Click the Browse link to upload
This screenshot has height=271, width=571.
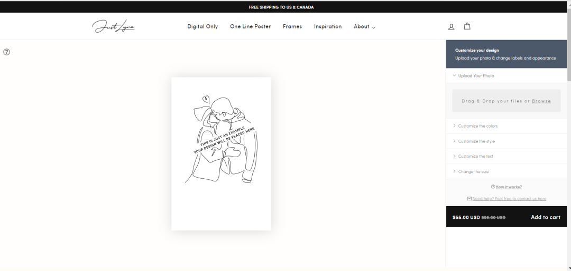[541, 101]
